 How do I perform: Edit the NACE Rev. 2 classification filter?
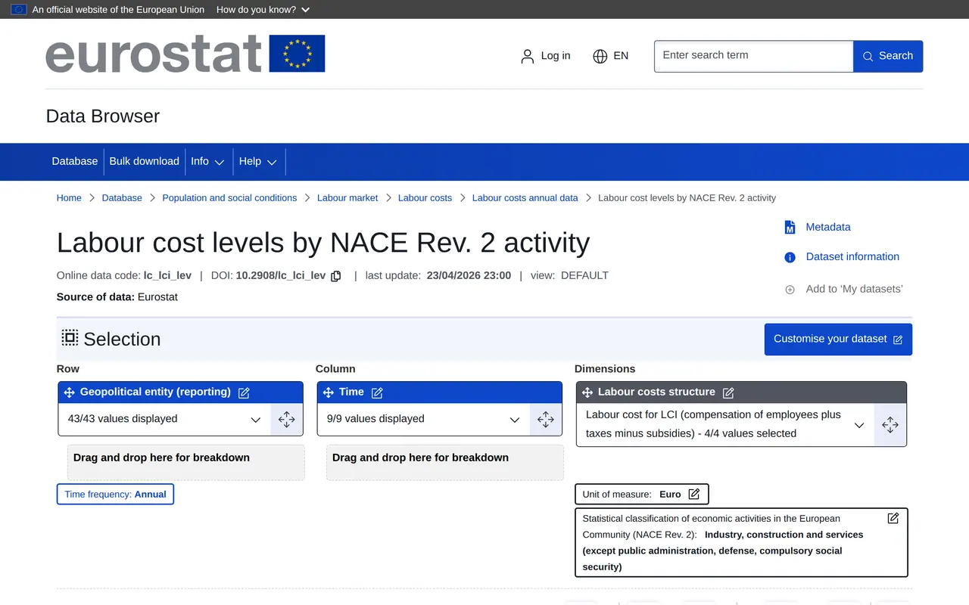893,518
